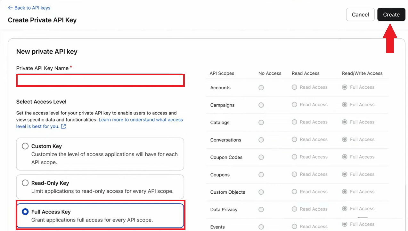
Task: Set Data Privacy scope to Read Access
Action: [x=294, y=209]
